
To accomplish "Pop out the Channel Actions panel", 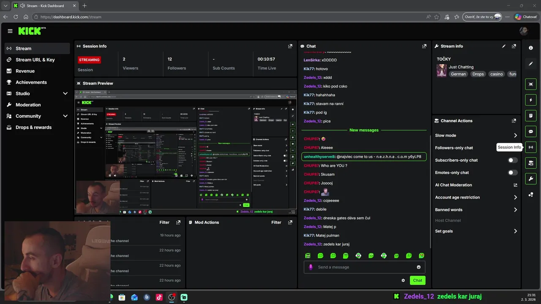I will pyautogui.click(x=514, y=121).
